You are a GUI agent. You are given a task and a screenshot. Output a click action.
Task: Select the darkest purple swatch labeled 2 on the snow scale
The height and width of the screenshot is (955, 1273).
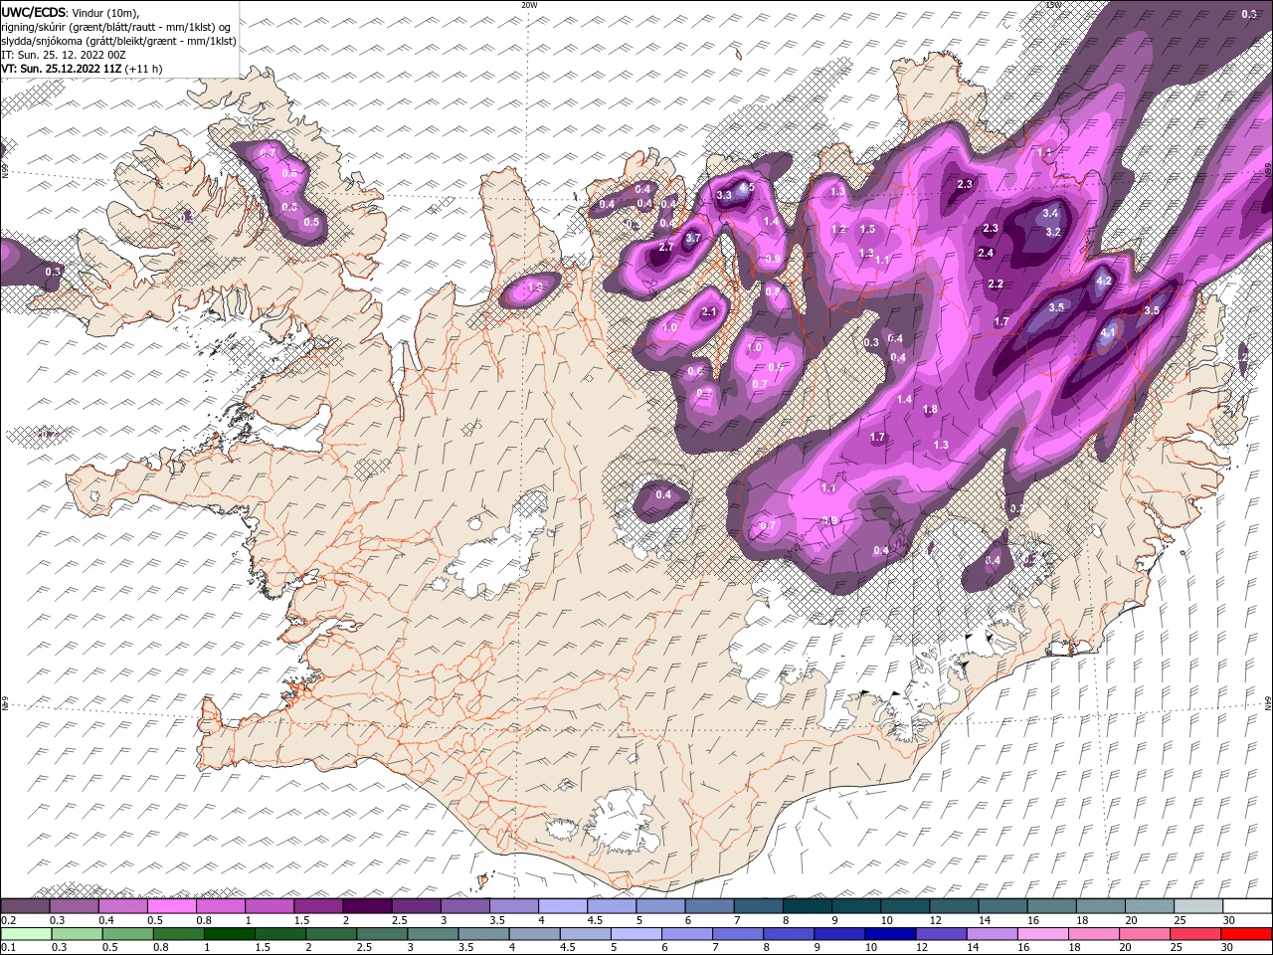(366, 906)
